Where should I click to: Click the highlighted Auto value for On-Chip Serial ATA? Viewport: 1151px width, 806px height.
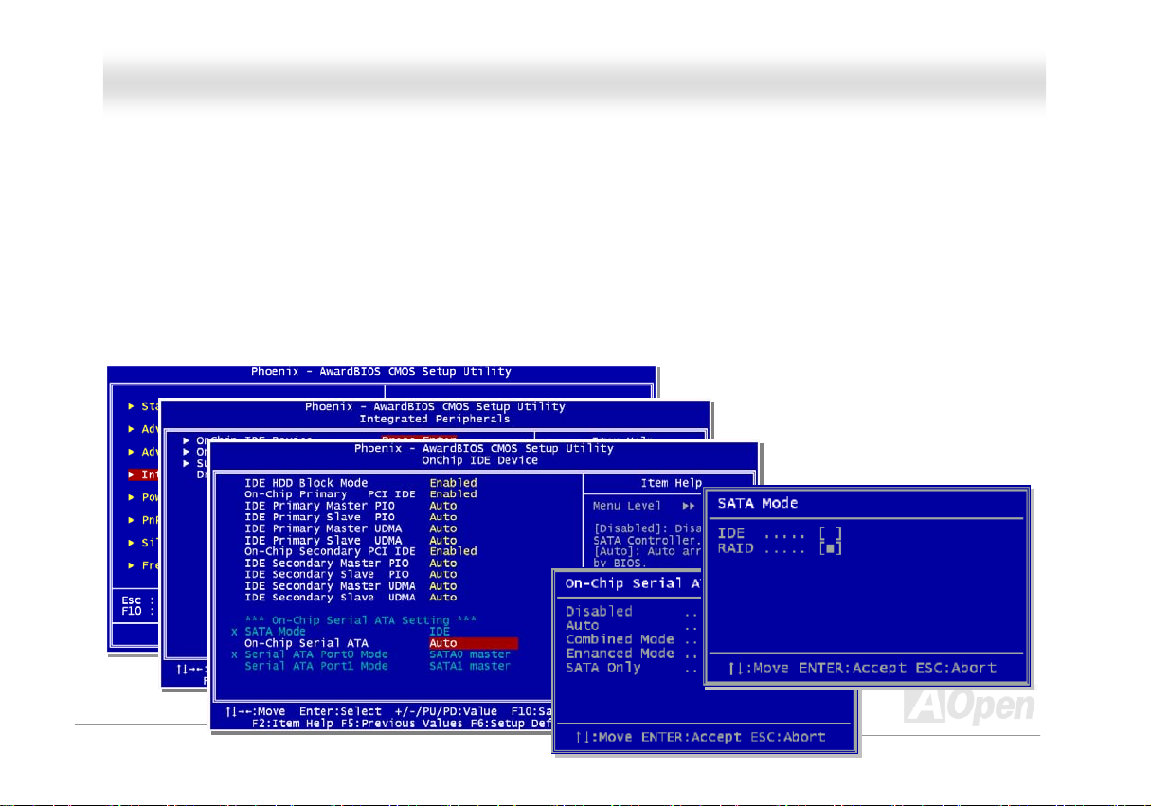tap(474, 643)
